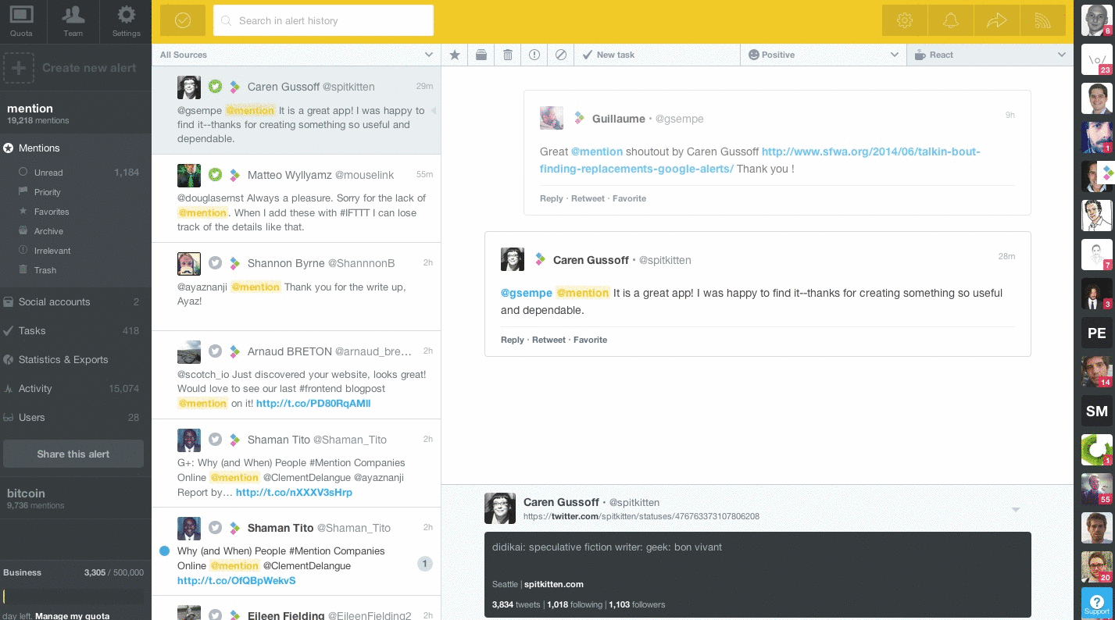Image resolution: width=1115 pixels, height=620 pixels.
Task: Mark mention irrelevant with the block icon
Action: [x=561, y=55]
